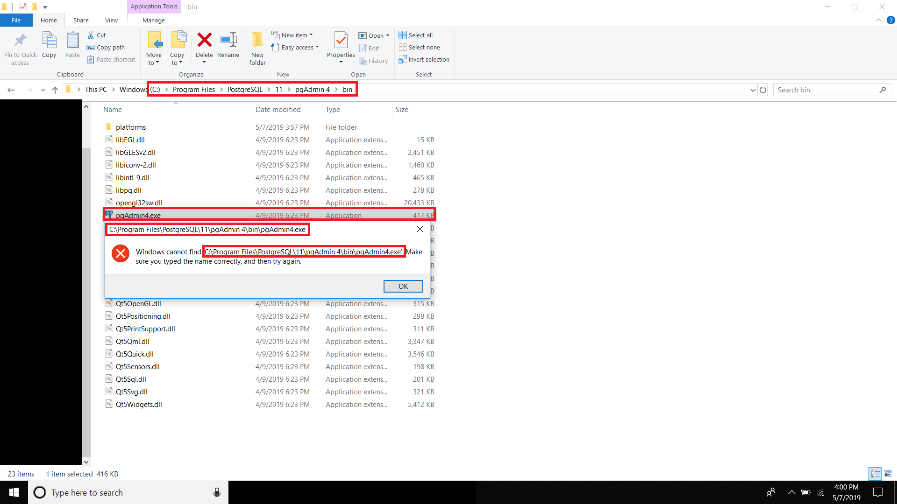This screenshot has height=504, width=897.
Task: Click the Delete red X icon
Action: (x=204, y=40)
